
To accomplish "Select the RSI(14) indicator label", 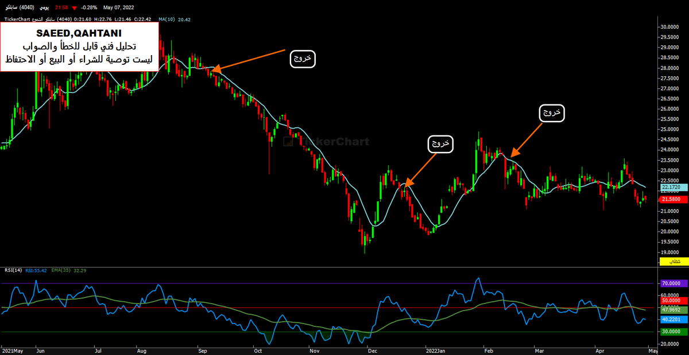I will click(x=13, y=270).
